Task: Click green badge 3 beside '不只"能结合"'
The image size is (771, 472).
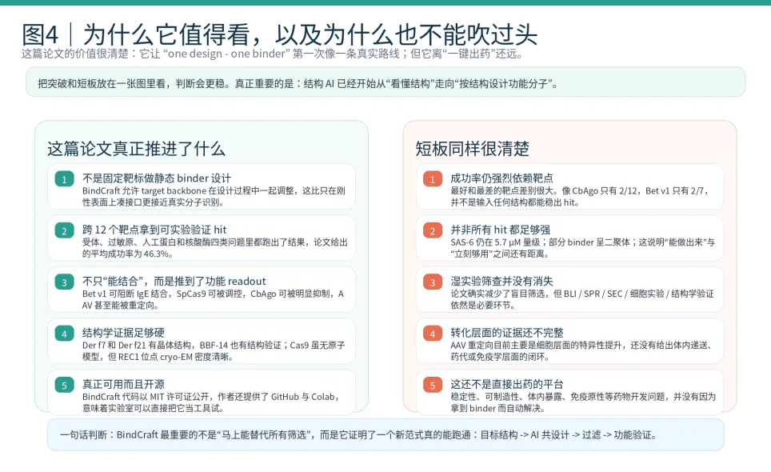Action: pyautogui.click(x=64, y=282)
